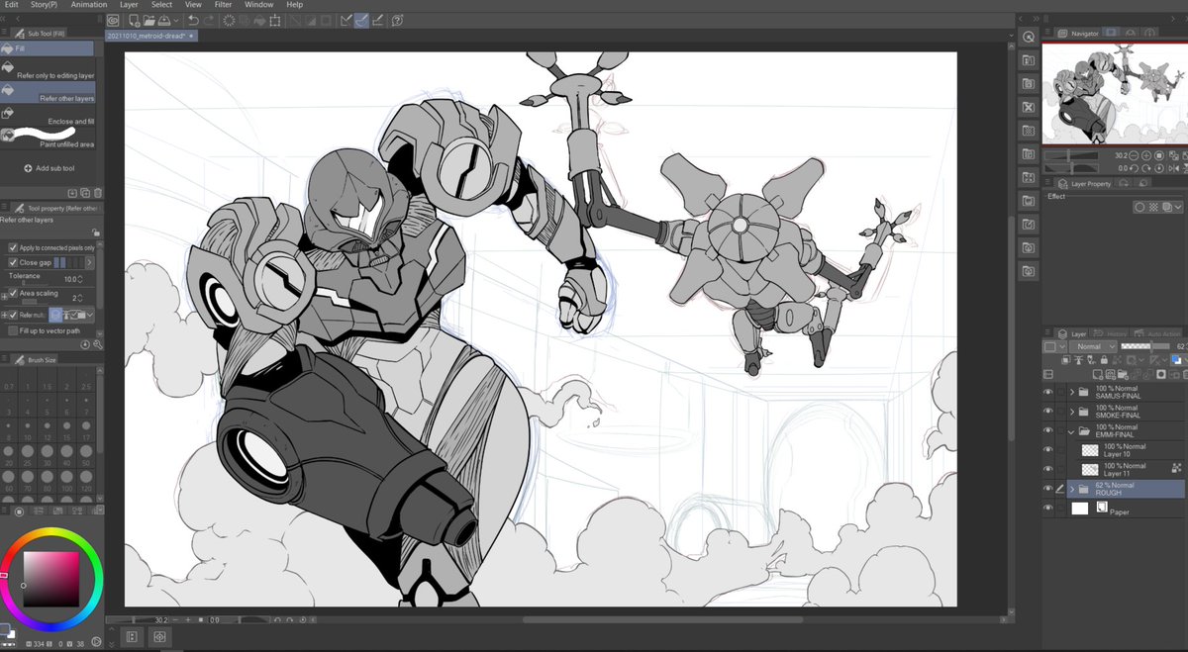Click the Undo arrow icon

pos(194,20)
